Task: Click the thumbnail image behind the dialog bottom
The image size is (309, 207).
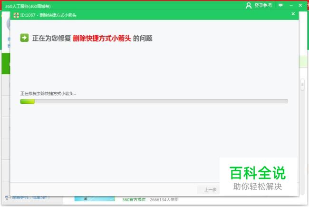Action: tap(95, 199)
